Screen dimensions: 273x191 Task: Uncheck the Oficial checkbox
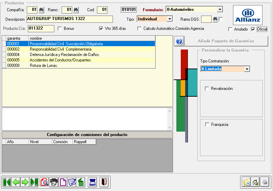253,29
